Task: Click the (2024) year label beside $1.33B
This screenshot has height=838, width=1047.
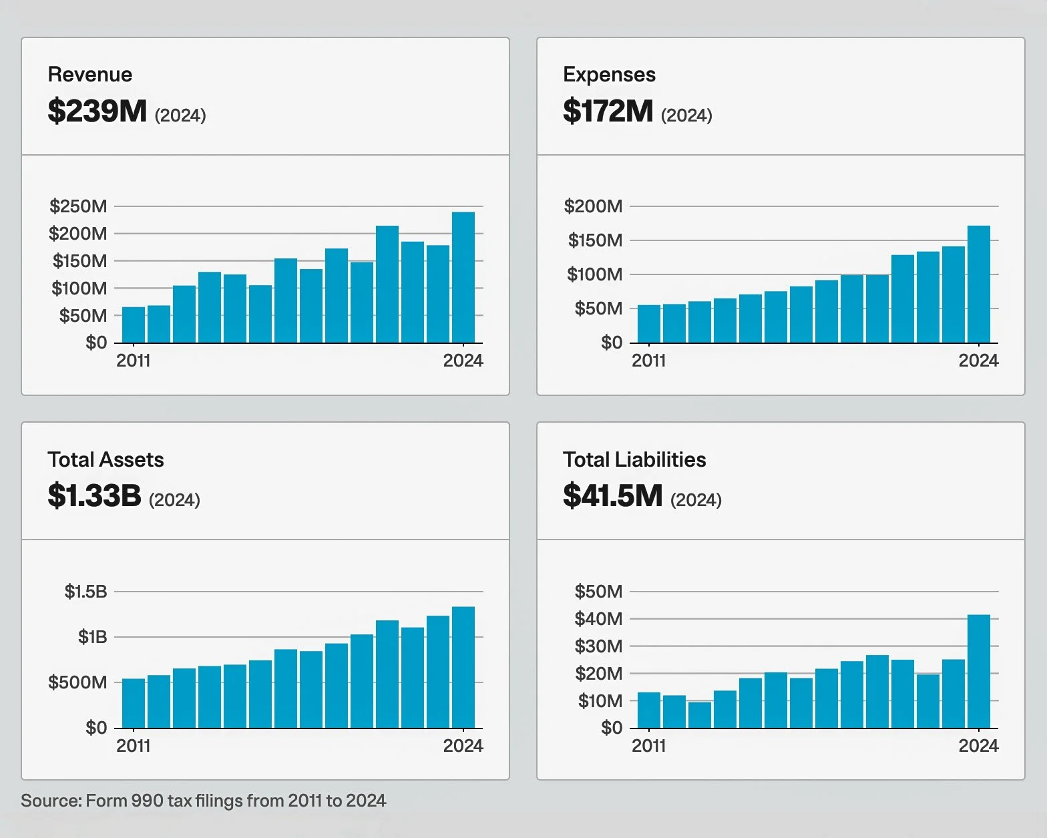Action: coord(174,500)
